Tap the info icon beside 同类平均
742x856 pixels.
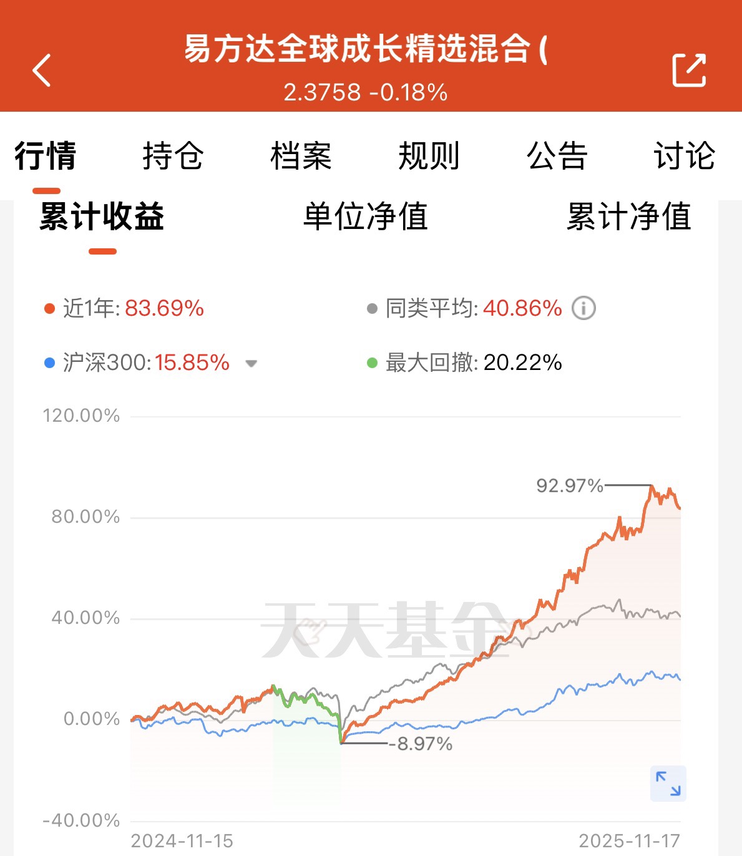[584, 308]
